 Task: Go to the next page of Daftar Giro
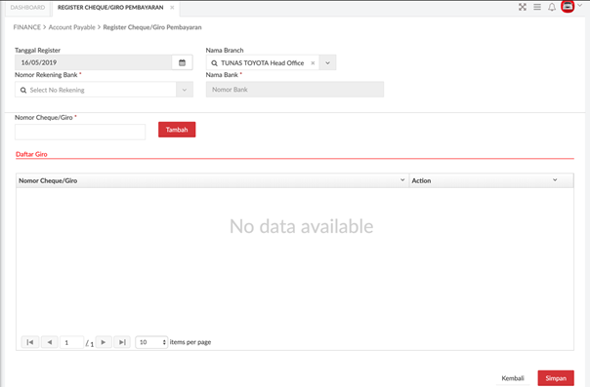[104, 342]
